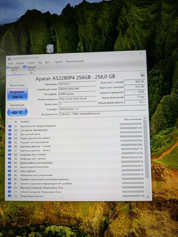This screenshot has height=237, width=178.
Task: Select raw value 000004AC3FC
Action: [x=132, y=157]
